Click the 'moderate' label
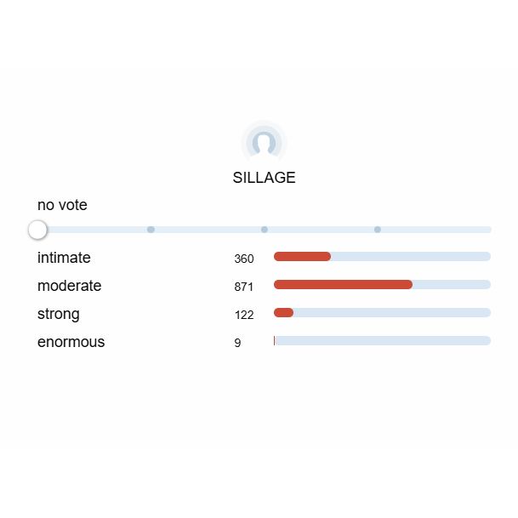The image size is (518, 518). (x=69, y=286)
